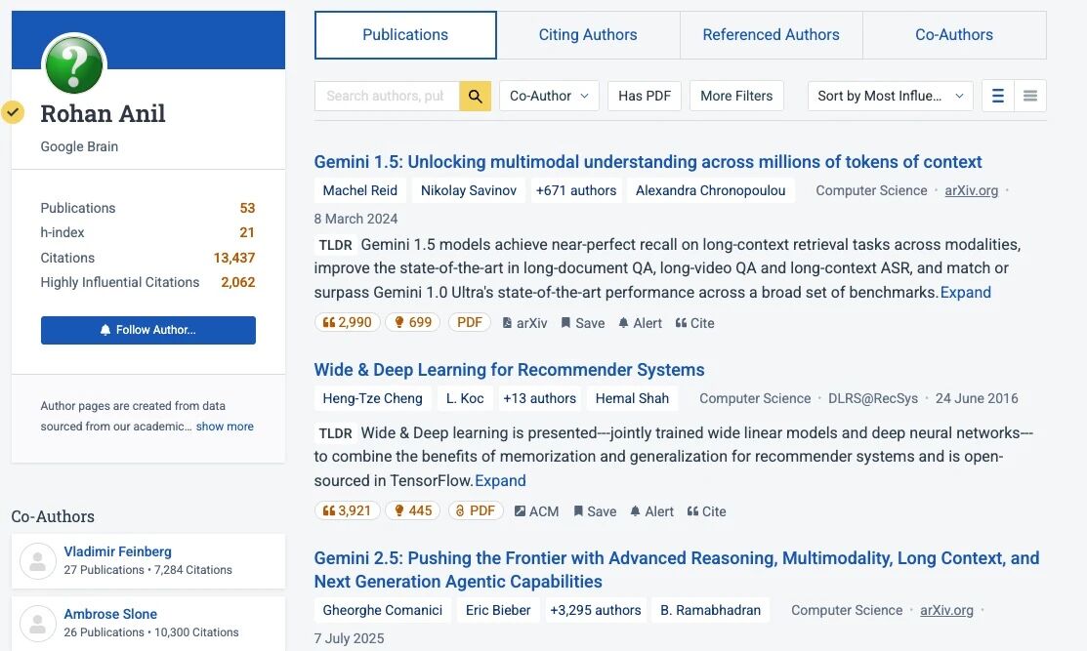Switch to expanded list view
1087x651 pixels.
click(x=997, y=96)
